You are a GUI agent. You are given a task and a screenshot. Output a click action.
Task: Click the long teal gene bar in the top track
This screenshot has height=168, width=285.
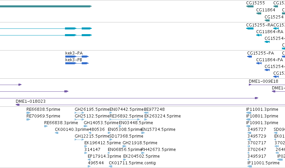point(46,6)
